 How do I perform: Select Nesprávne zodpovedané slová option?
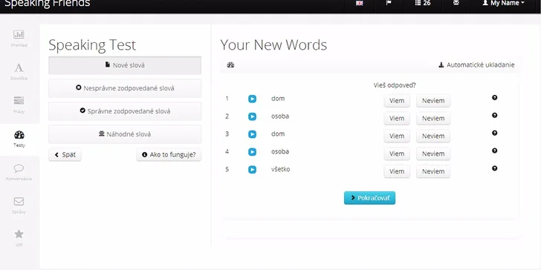point(125,88)
